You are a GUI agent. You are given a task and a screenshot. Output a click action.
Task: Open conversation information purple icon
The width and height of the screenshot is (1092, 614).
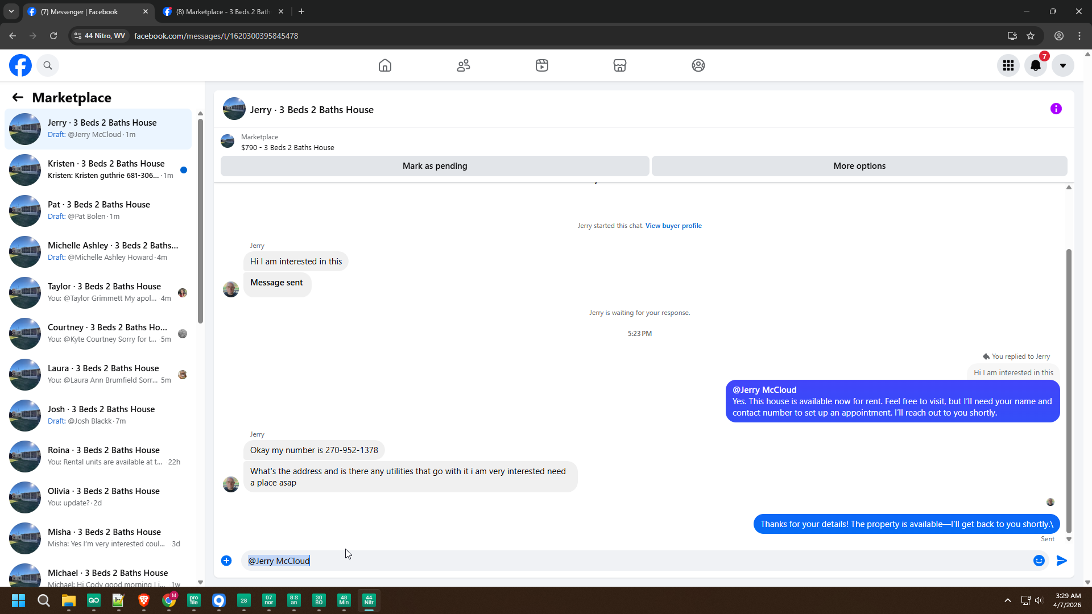(x=1056, y=109)
